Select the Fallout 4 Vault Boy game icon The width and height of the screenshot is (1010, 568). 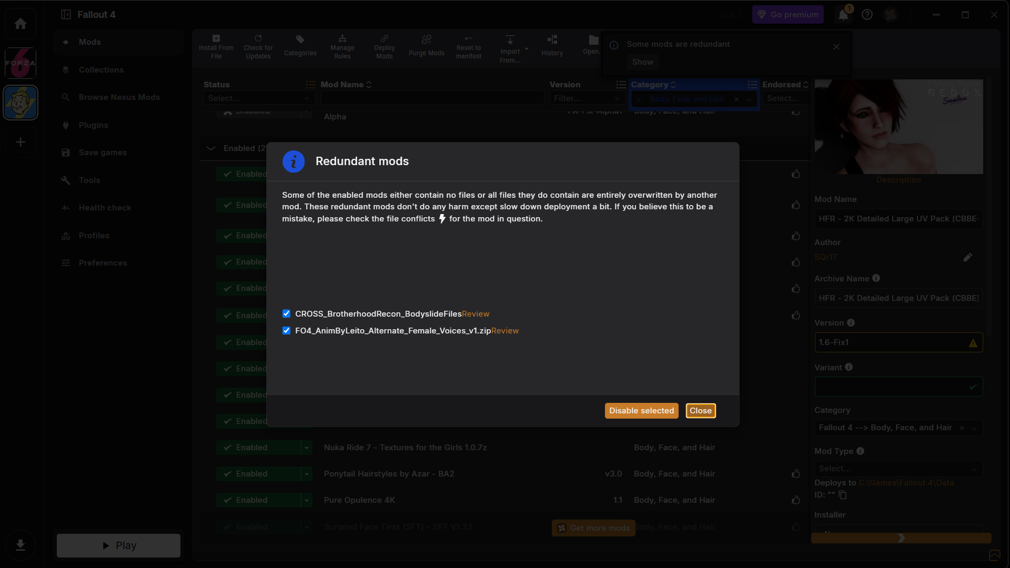(21, 103)
